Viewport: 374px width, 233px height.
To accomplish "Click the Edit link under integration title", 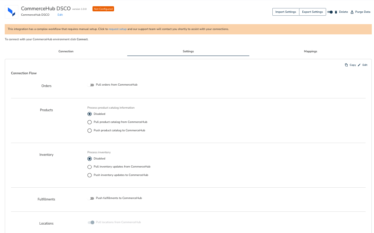I will (x=60, y=15).
